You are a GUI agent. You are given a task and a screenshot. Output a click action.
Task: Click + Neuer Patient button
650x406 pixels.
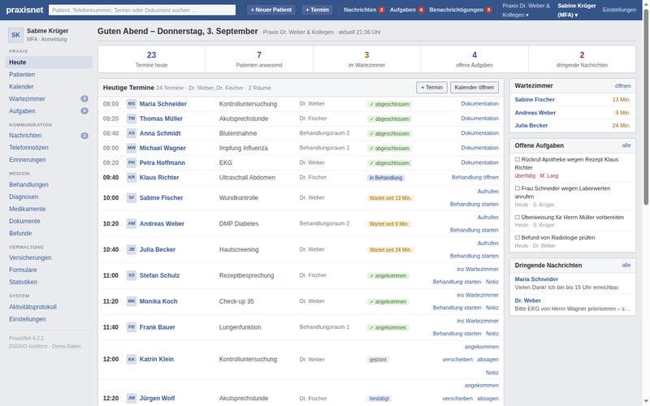click(x=271, y=10)
